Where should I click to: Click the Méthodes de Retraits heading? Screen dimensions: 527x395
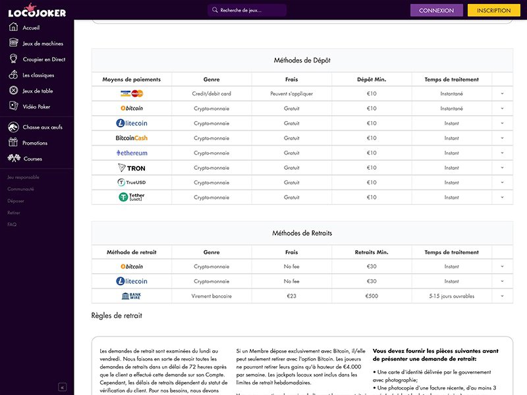(x=302, y=233)
